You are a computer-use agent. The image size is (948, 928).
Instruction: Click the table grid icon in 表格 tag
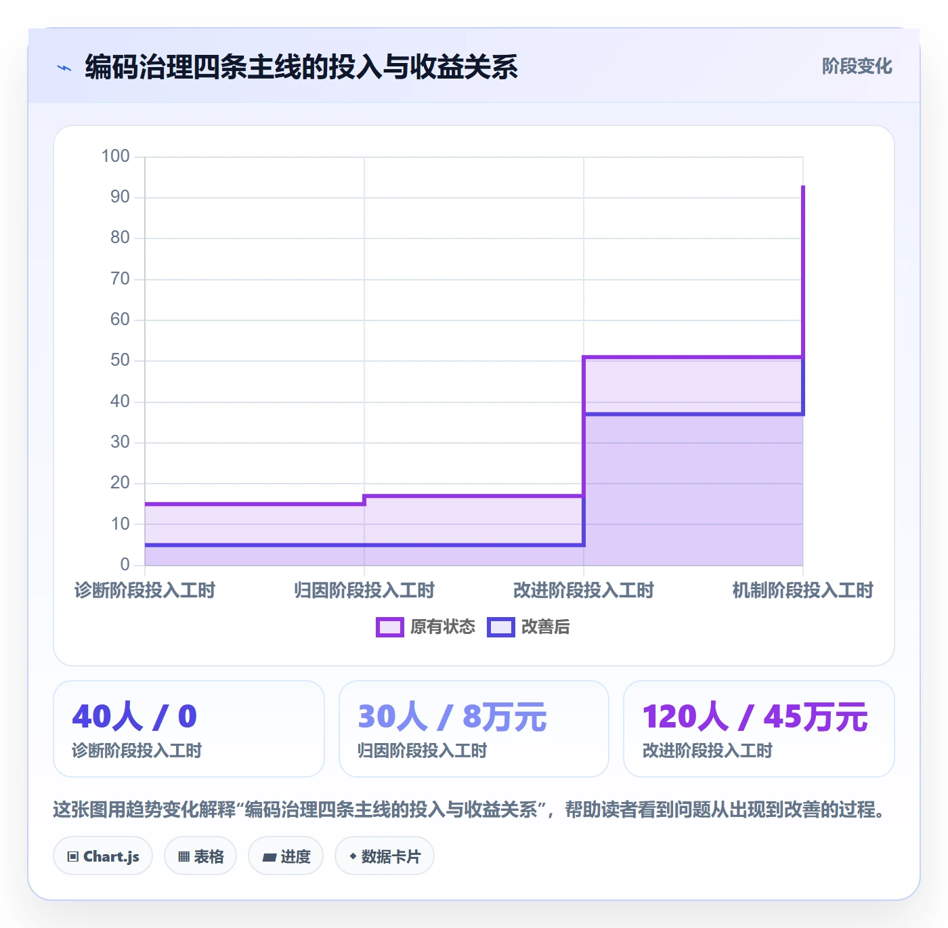click(x=184, y=857)
